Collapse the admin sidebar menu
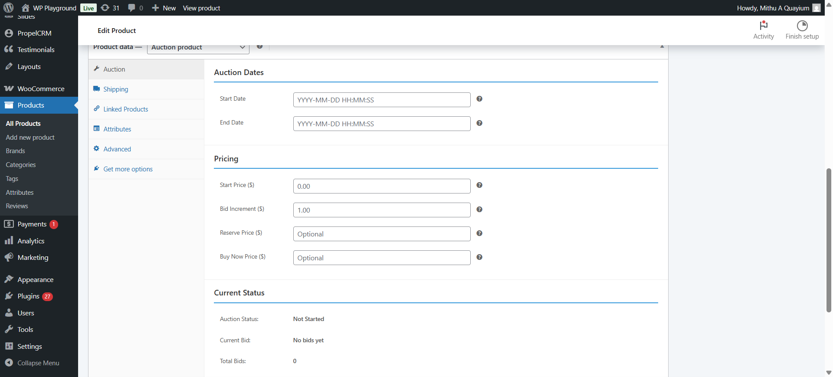Image resolution: width=833 pixels, height=377 pixels. pos(31,363)
